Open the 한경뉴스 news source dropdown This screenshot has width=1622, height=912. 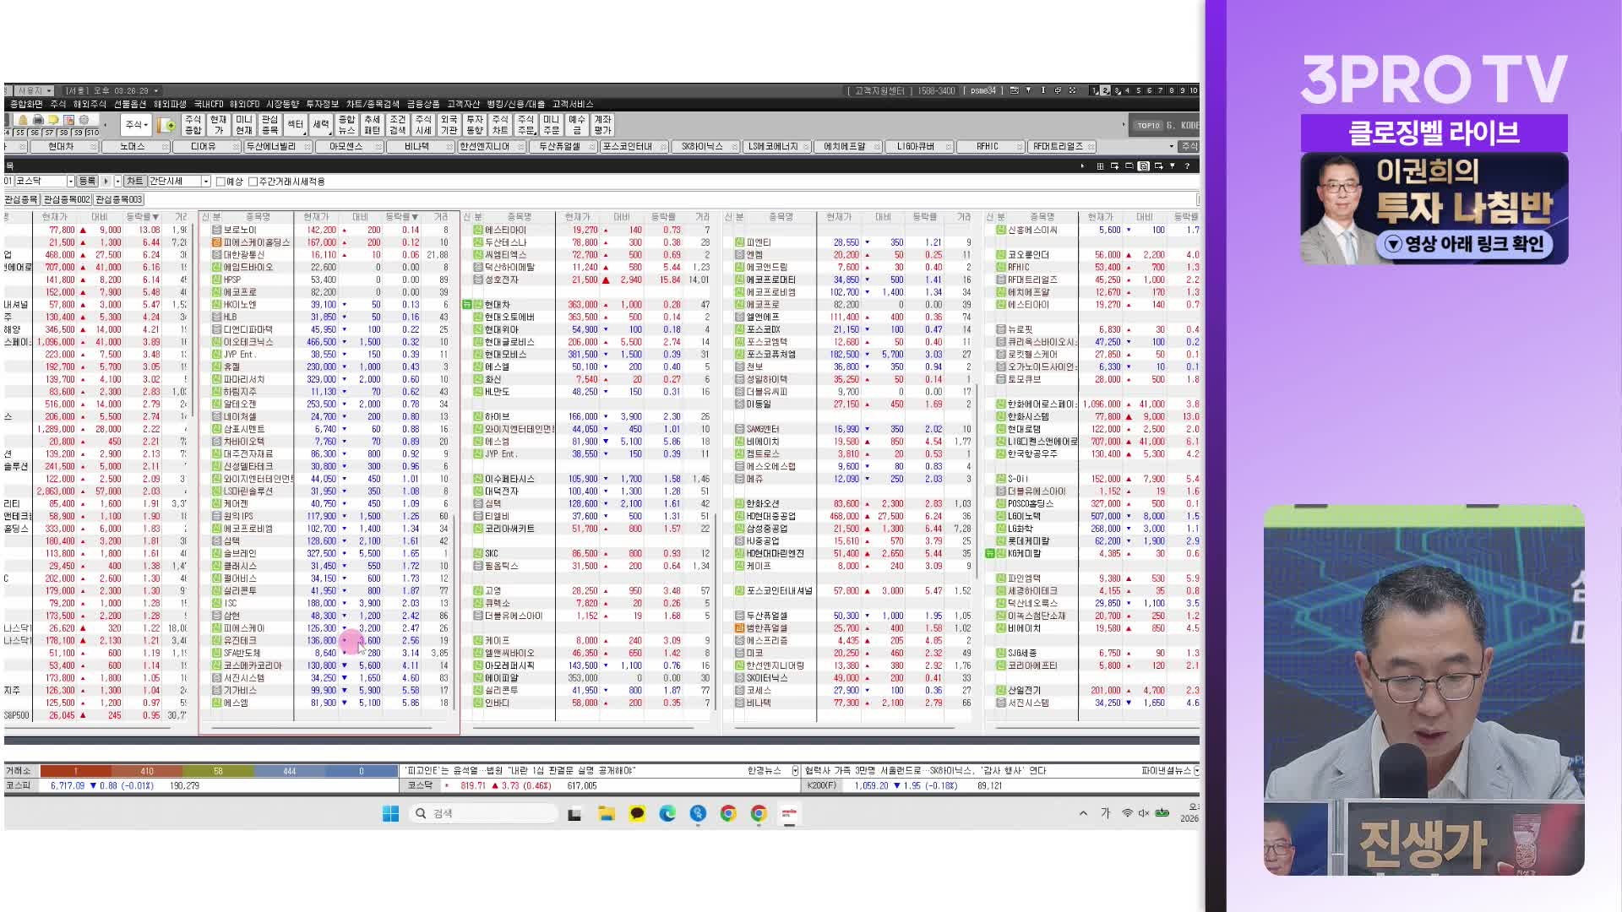[x=795, y=771]
